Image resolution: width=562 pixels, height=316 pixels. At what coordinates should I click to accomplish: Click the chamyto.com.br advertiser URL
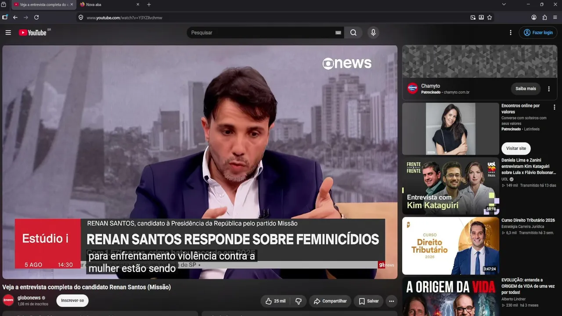click(457, 92)
